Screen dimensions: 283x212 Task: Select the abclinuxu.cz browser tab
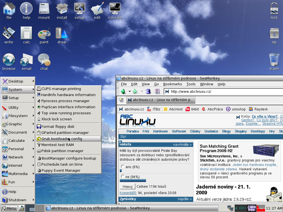click(161, 100)
